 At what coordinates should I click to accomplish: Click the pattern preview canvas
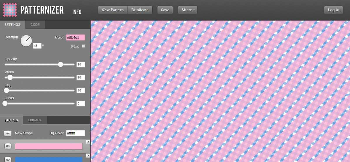[220, 91]
